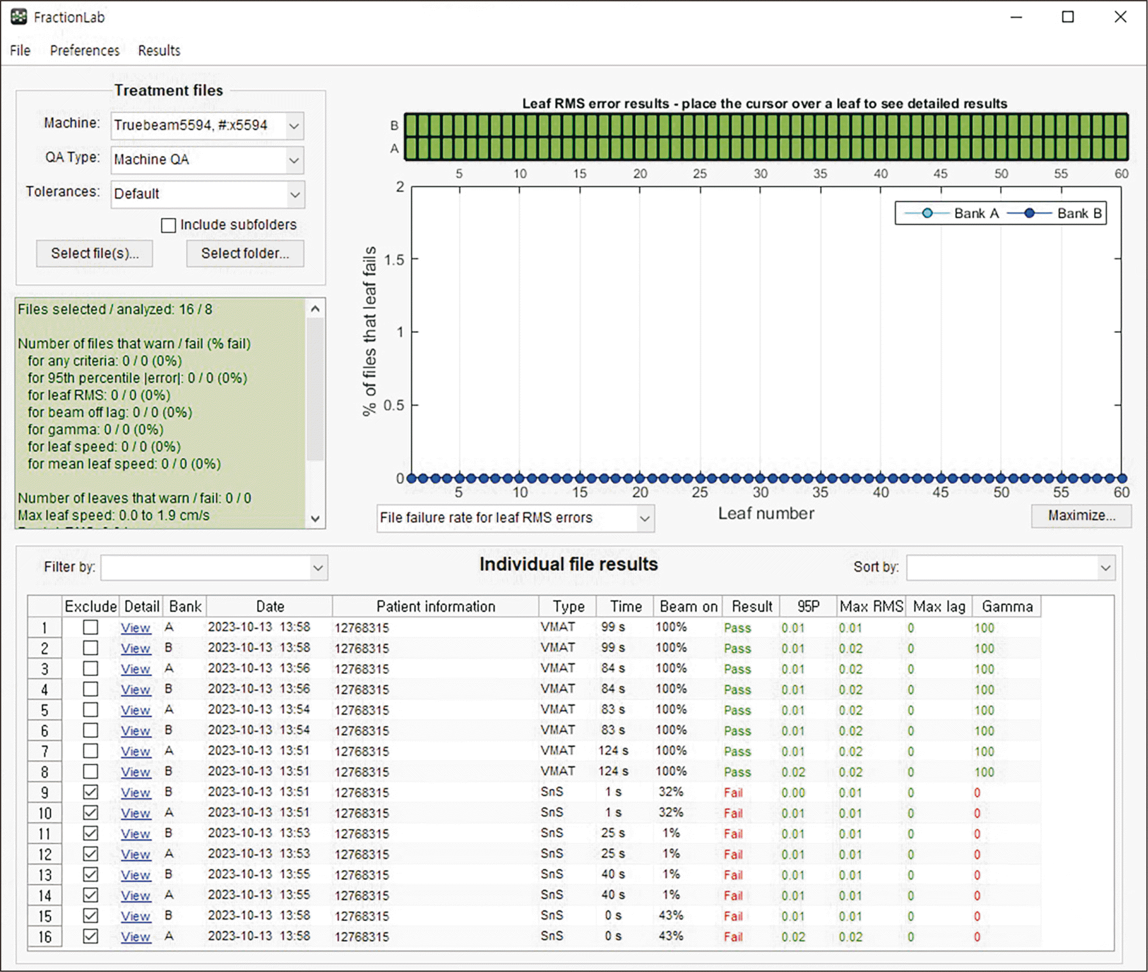Viewport: 1148px width, 972px height.
Task: Click the Max RMS column header
Action: coord(871,606)
